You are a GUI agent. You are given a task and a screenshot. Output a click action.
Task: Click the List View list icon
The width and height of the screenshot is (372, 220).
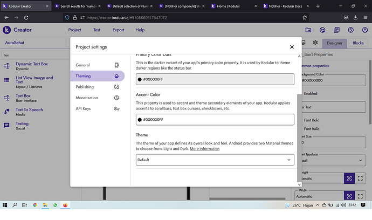tap(6, 80)
